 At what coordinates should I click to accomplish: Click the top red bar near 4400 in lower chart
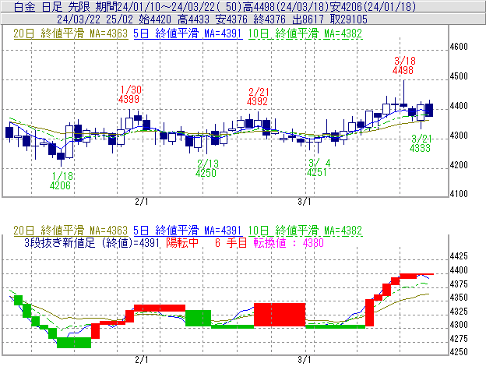click(x=417, y=275)
